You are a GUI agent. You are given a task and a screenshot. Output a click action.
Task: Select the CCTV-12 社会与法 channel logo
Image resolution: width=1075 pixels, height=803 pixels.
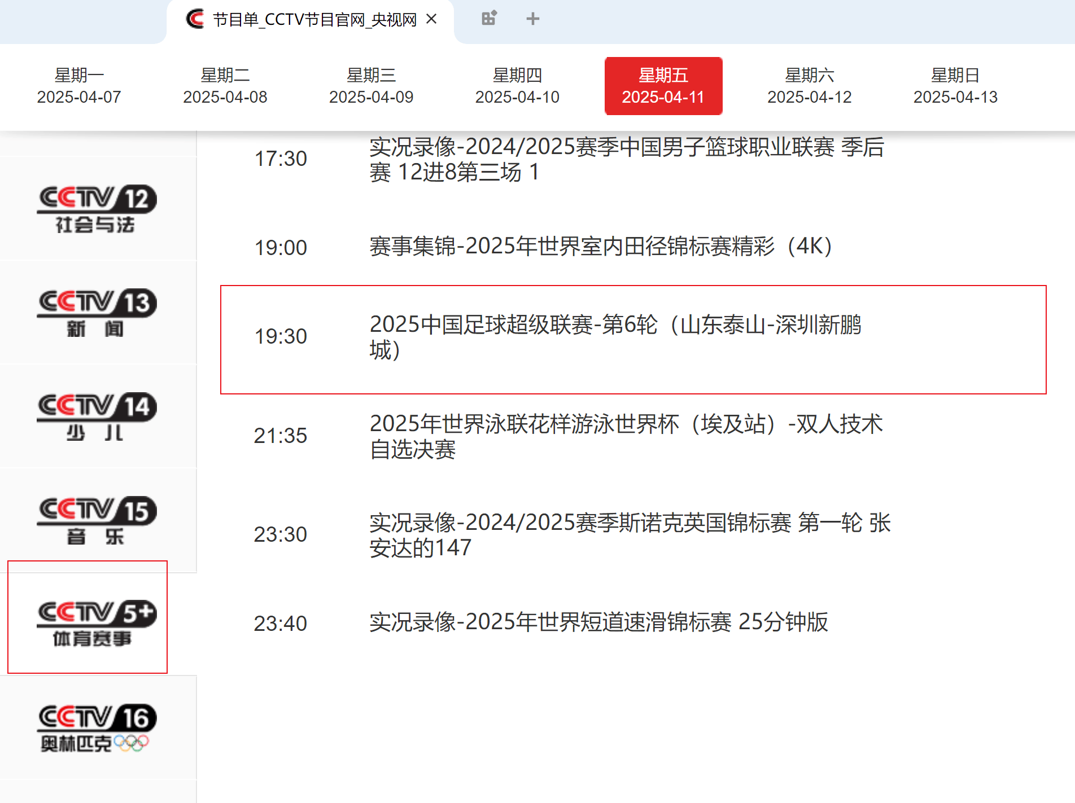coord(97,209)
